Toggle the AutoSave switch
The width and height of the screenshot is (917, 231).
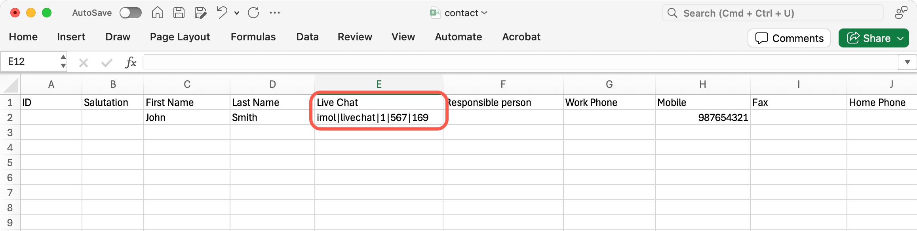pos(131,13)
